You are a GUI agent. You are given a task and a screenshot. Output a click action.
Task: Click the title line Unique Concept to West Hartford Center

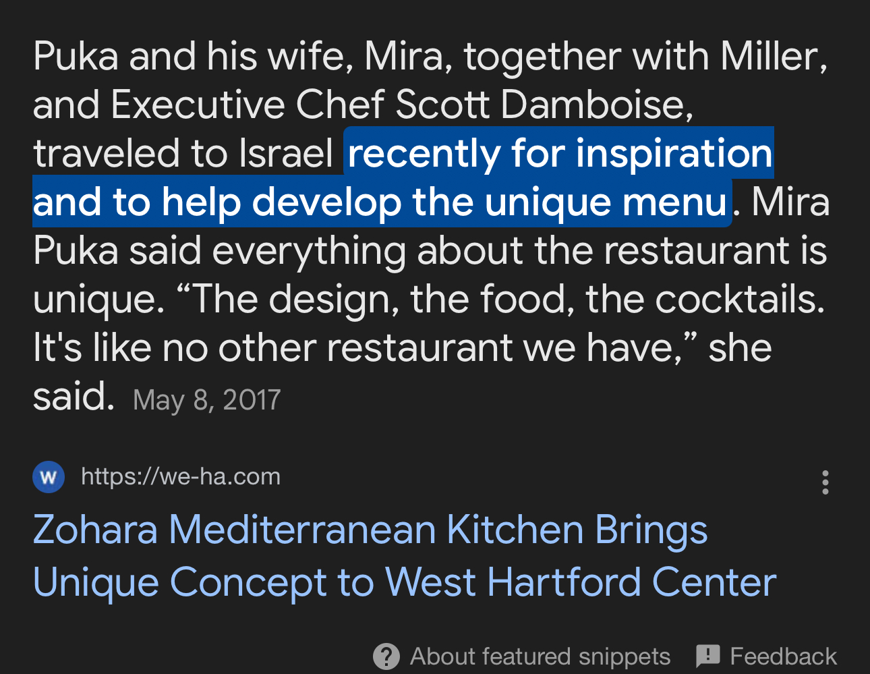click(405, 582)
